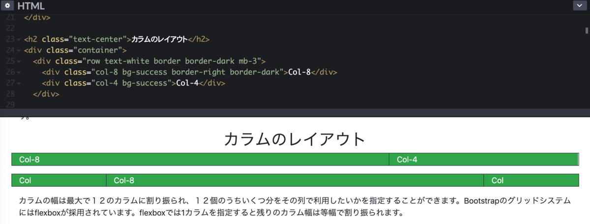The width and height of the screenshot is (590, 224).
Task: Click the code editor vertical scrollbar thumb
Action: (587, 30)
